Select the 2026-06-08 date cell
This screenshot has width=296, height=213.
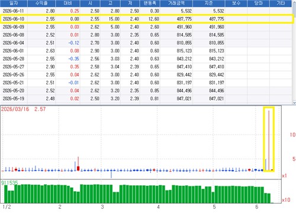pos(14,35)
